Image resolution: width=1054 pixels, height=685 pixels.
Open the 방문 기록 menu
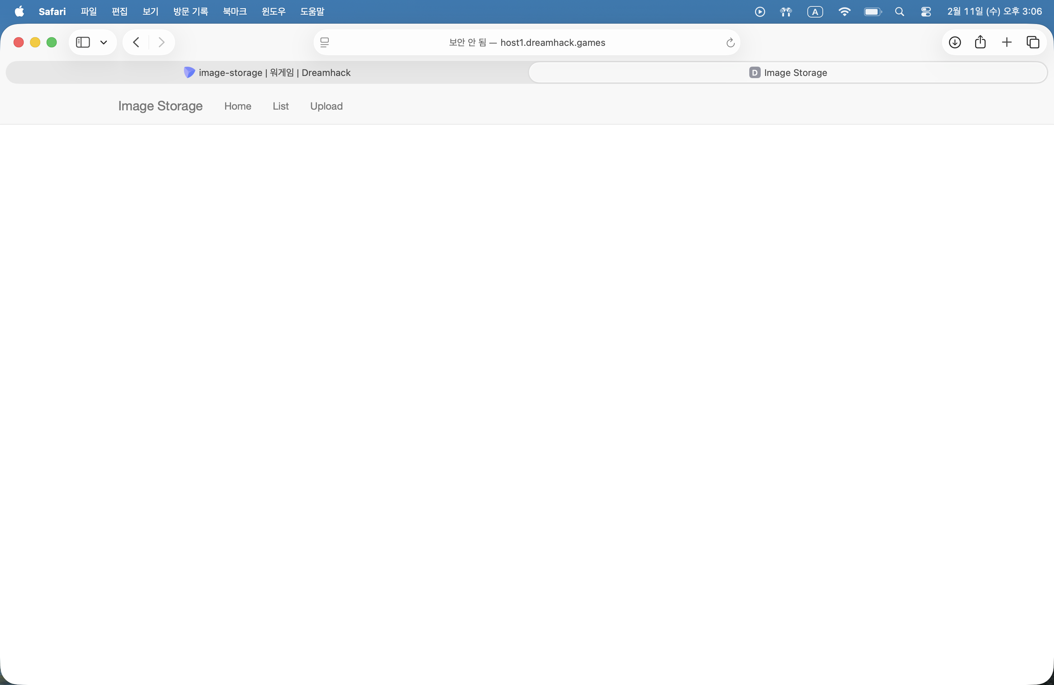click(190, 11)
